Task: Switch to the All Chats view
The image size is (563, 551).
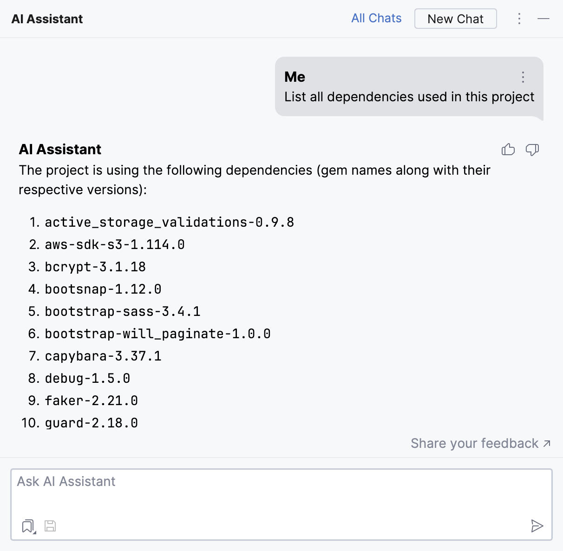Action: point(376,18)
